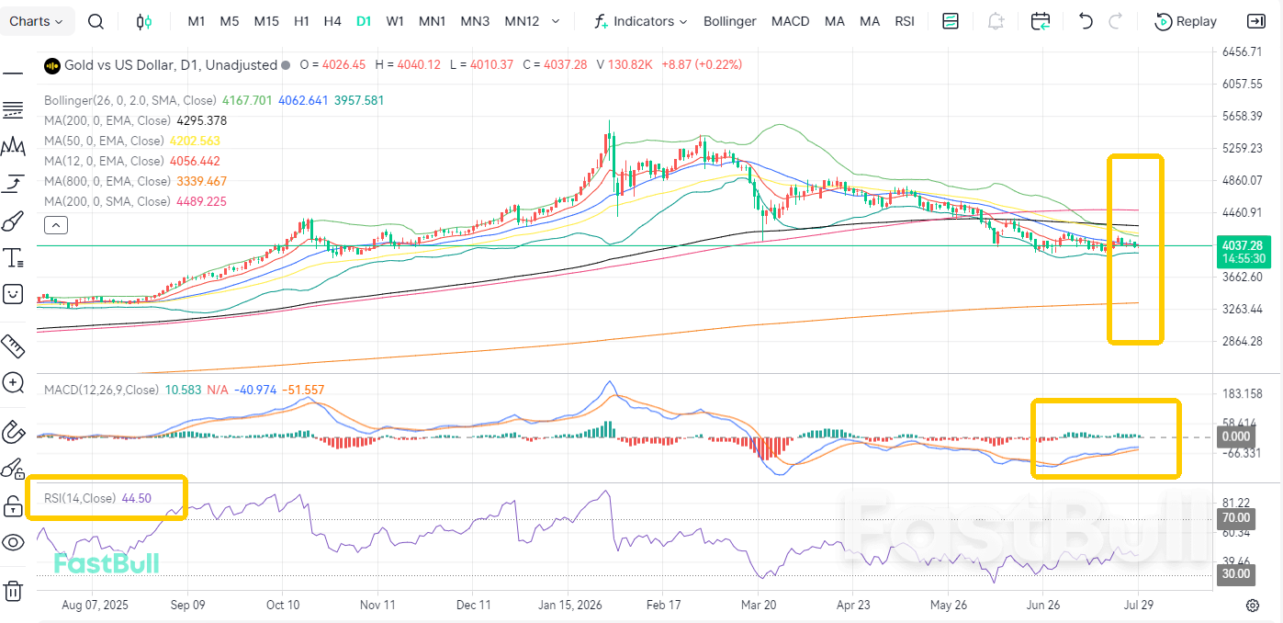Image resolution: width=1283 pixels, height=623 pixels.
Task: Switch to H1 timeframe
Action: (301, 21)
